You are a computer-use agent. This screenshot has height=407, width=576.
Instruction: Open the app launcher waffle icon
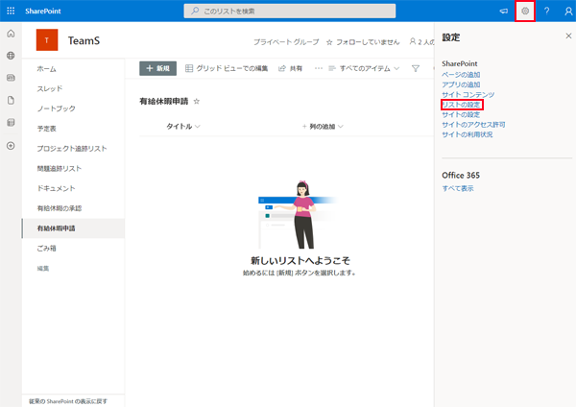click(x=11, y=11)
